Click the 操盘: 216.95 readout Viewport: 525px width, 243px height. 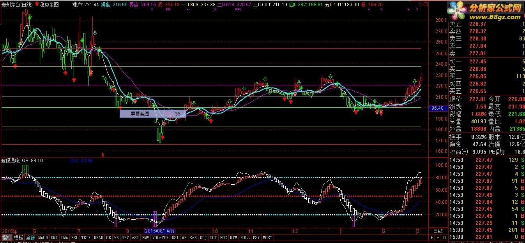tap(114, 5)
